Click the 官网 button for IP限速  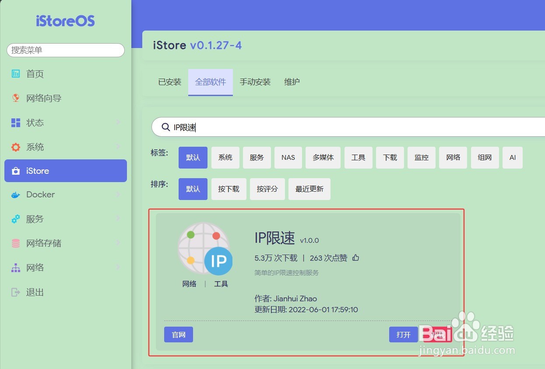[x=178, y=335]
